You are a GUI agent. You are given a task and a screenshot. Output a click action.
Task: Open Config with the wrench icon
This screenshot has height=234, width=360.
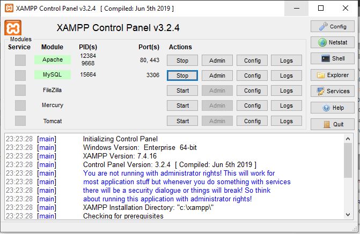pyautogui.click(x=333, y=27)
